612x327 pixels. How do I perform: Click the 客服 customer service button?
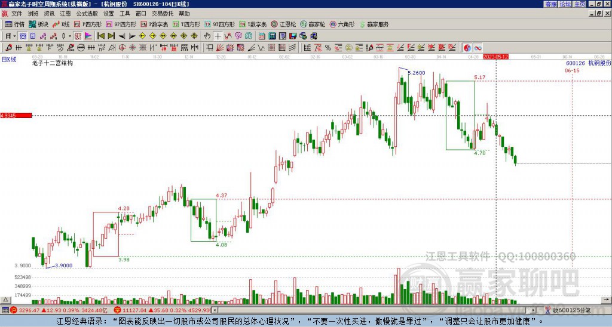550,4
